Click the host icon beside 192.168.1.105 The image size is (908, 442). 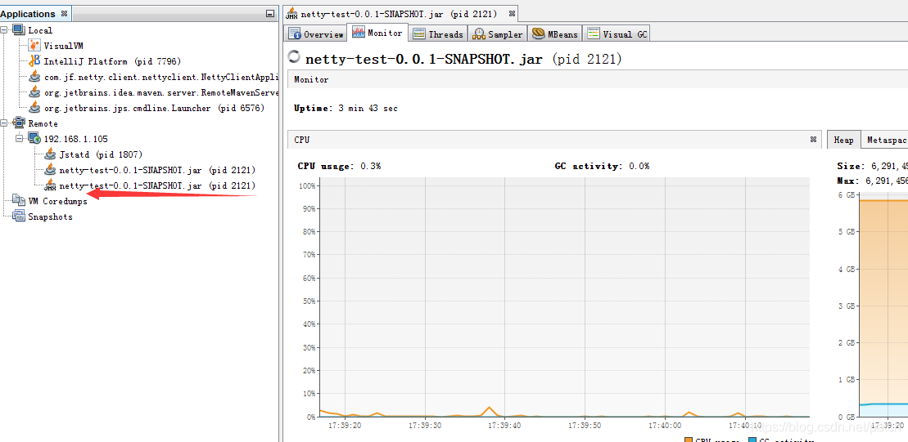click(34, 139)
